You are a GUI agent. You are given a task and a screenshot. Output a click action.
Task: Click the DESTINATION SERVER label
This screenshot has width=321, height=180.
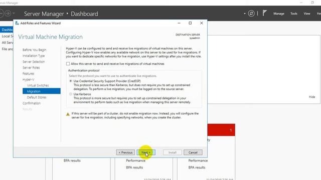[x=188, y=34]
